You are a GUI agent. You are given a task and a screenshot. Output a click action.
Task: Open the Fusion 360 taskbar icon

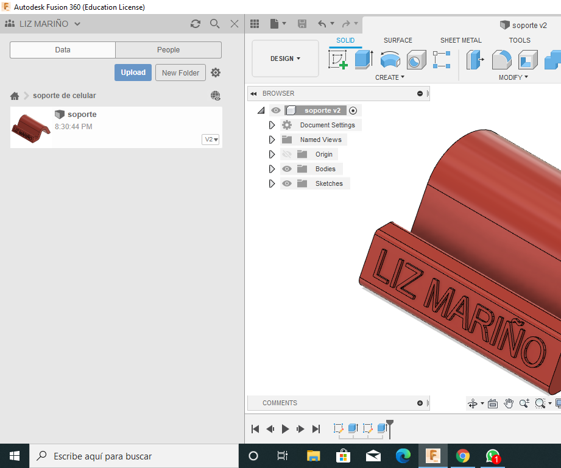click(433, 456)
